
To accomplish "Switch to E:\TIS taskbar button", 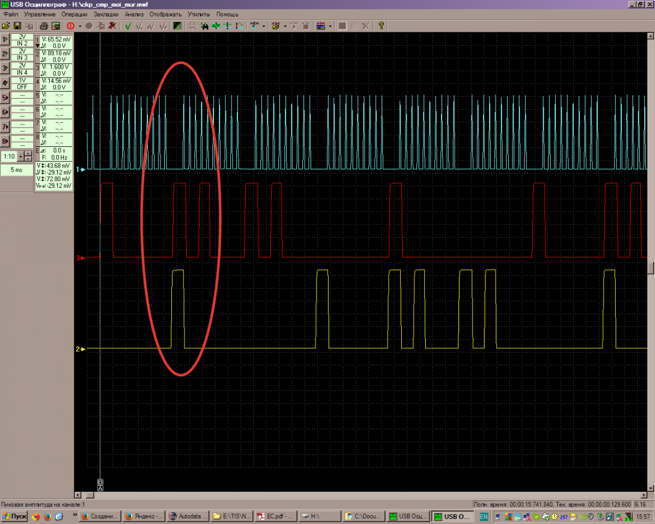I will (x=231, y=516).
